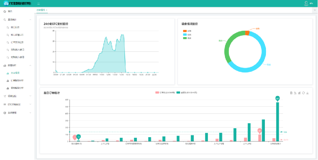The height and width of the screenshot is (160, 318).
Task: Switch chart to line view icon
Action: click(295, 93)
